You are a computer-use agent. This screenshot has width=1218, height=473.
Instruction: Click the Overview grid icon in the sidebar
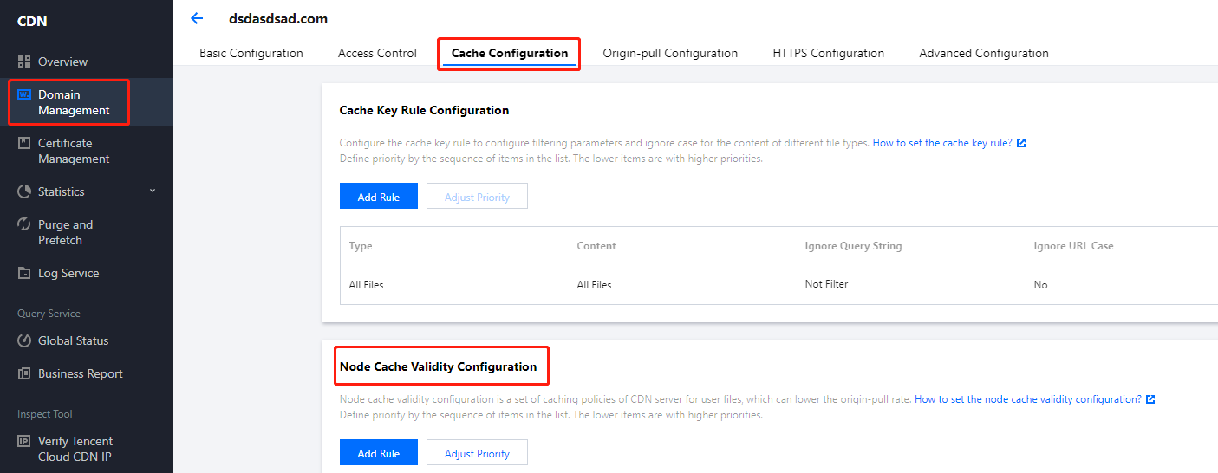(x=23, y=62)
